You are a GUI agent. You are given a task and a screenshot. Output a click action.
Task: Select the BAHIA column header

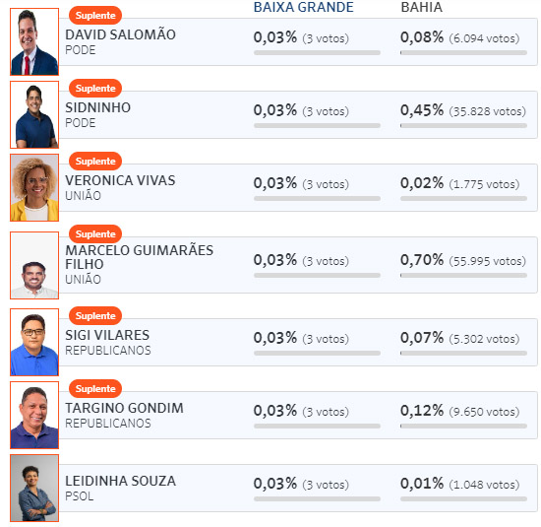click(421, 7)
